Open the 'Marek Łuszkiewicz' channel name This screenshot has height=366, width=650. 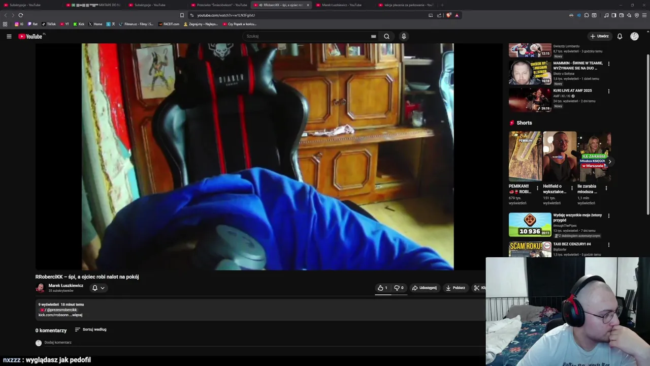click(x=66, y=286)
